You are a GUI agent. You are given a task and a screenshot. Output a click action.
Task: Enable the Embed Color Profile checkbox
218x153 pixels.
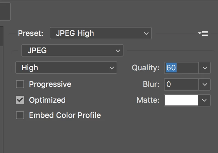(x=20, y=115)
